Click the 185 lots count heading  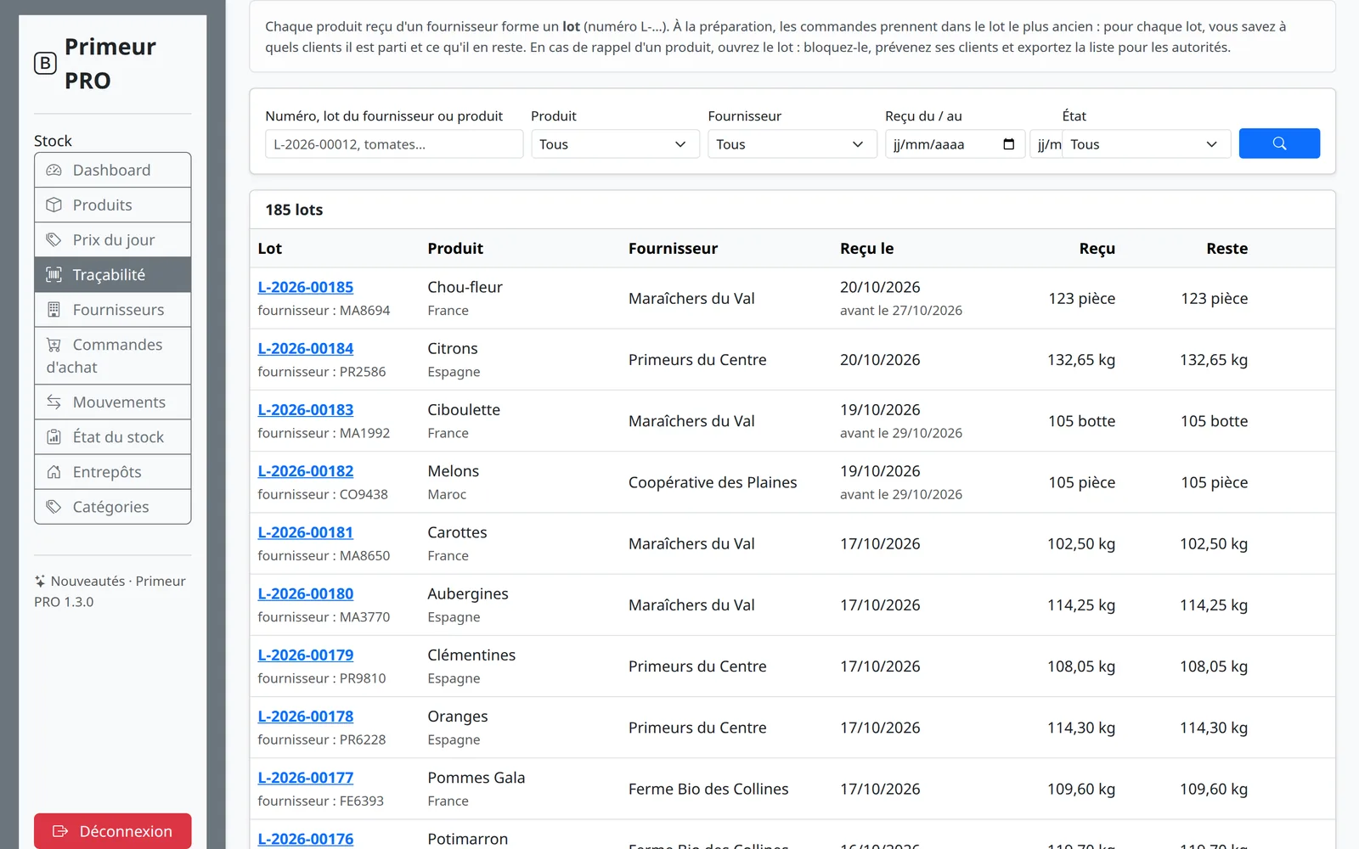point(294,210)
